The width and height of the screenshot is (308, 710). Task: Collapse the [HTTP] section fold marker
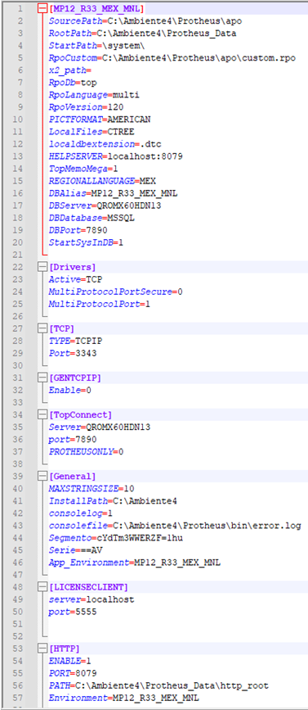pyautogui.click(x=42, y=649)
